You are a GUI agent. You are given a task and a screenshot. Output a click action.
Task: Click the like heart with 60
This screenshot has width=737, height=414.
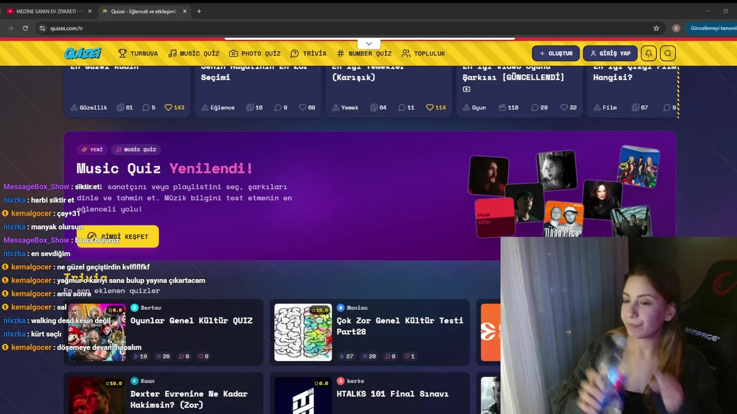point(307,108)
